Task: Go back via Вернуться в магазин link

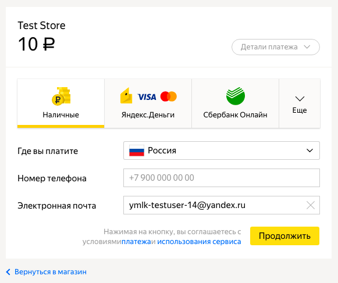Action: click(51, 272)
